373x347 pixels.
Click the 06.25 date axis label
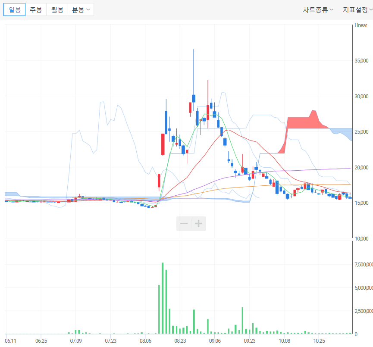click(x=41, y=341)
